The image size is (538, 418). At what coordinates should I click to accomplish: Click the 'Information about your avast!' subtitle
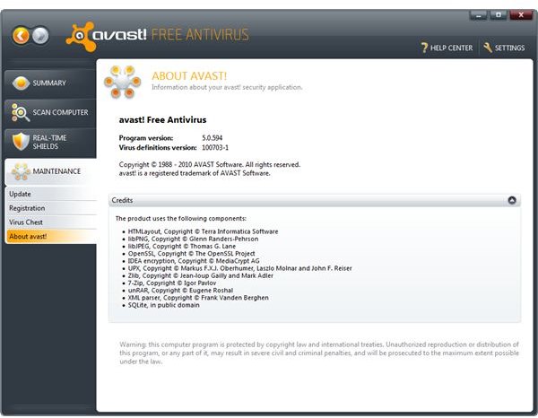coord(227,87)
